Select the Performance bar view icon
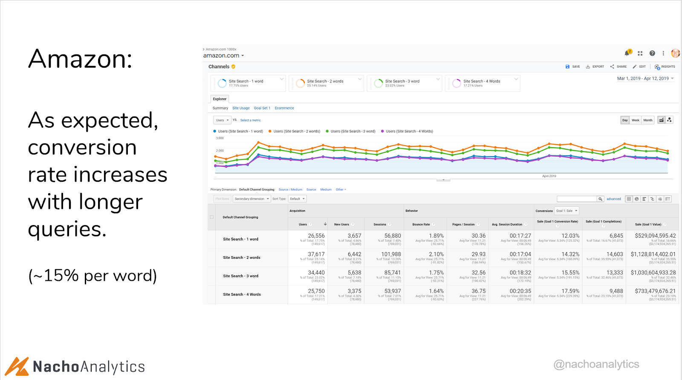 [x=644, y=199]
